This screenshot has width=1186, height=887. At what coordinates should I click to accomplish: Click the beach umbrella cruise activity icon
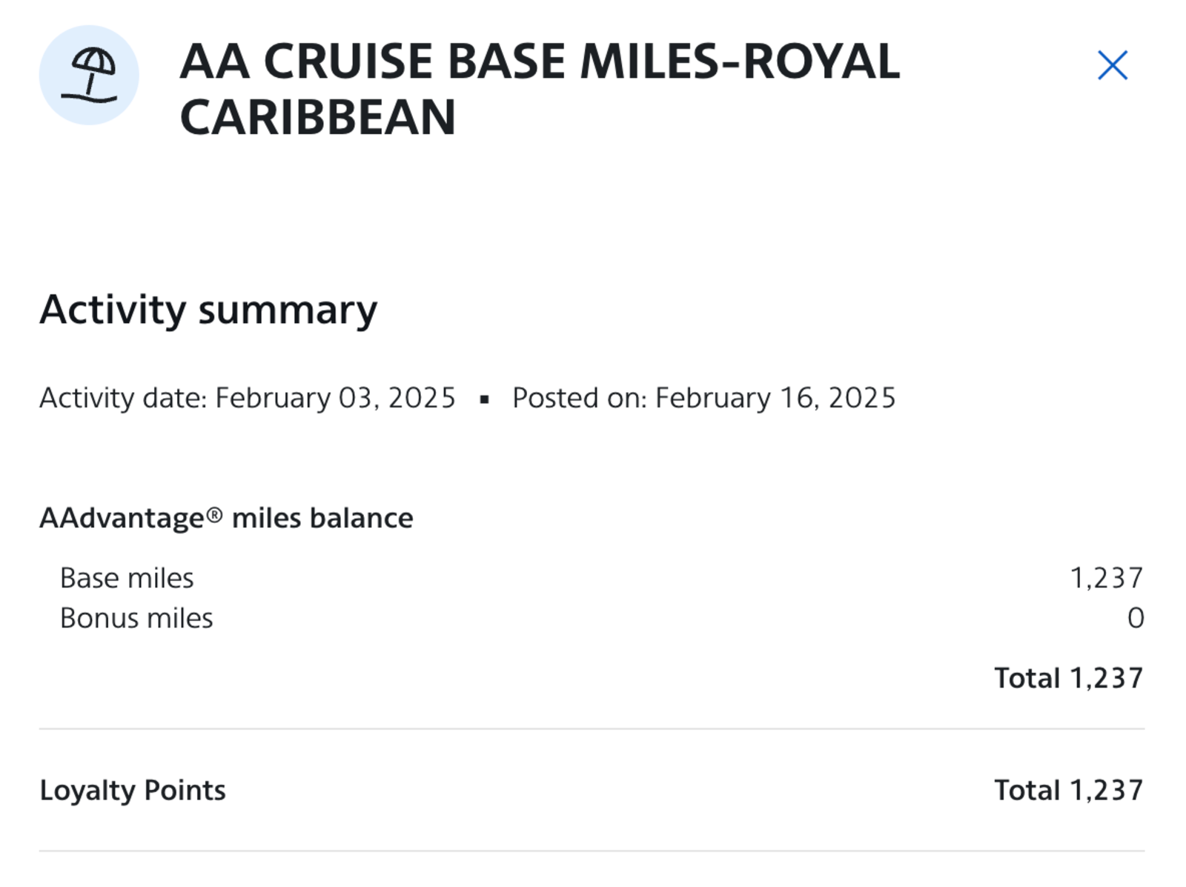coord(90,76)
